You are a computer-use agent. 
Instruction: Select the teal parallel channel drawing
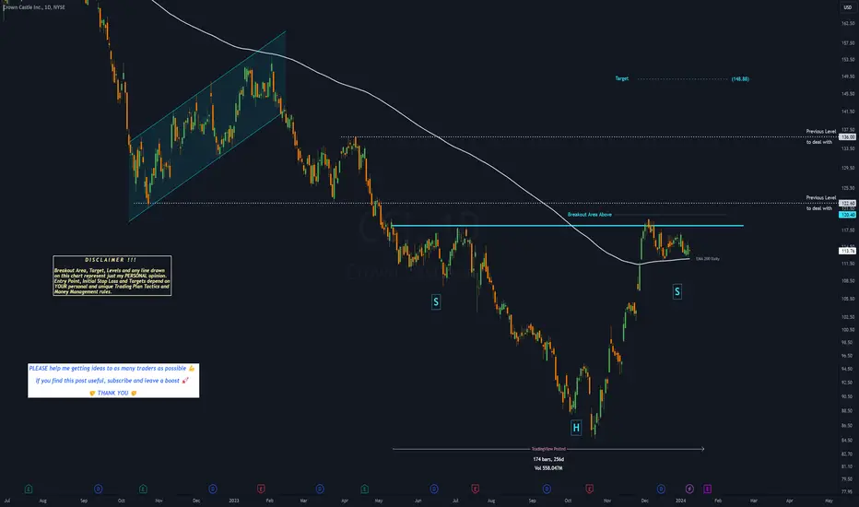click(207, 126)
